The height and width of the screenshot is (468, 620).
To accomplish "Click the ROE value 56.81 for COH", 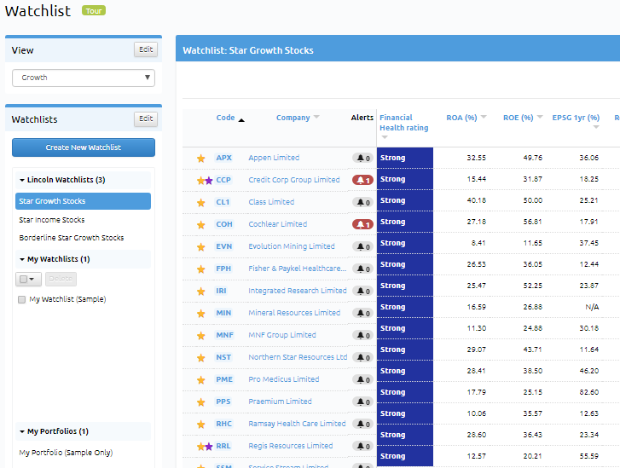I will coord(533,222).
